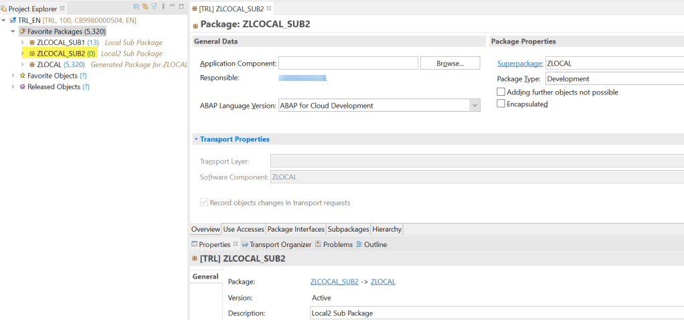This screenshot has width=684, height=320.
Task: Open Project Explorer view menu dots
Action: (163, 7)
